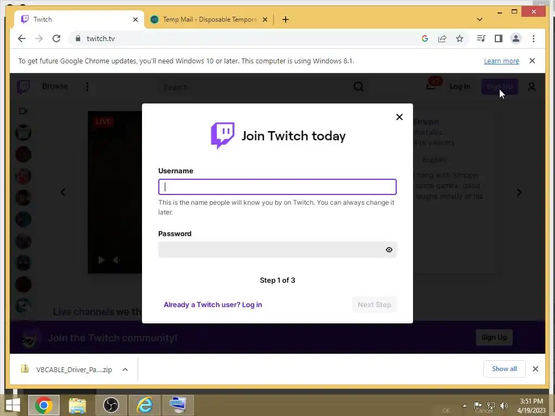Open the Already a Twitch user? Log in link
555x416 pixels.
coord(212,304)
